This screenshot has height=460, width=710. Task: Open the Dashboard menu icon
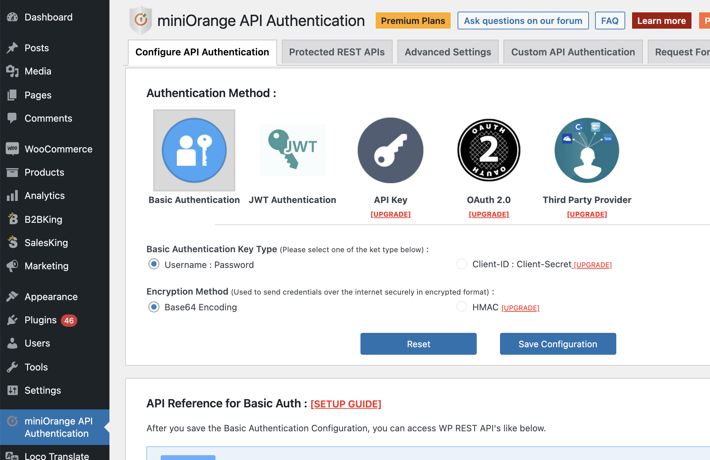(x=12, y=17)
